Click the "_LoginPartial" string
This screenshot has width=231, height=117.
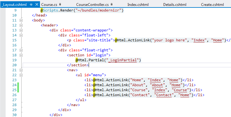click(x=122, y=60)
